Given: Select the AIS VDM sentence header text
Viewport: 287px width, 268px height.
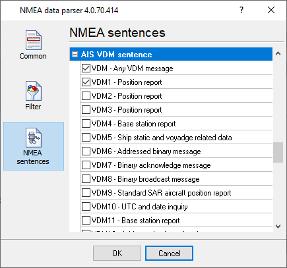Looking at the screenshot, I should tap(116, 55).
